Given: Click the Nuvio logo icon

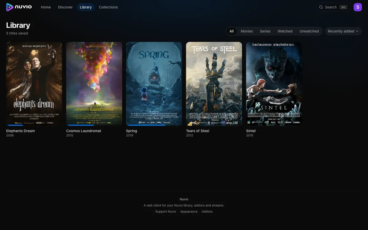Looking at the screenshot, I should [x=10, y=7].
